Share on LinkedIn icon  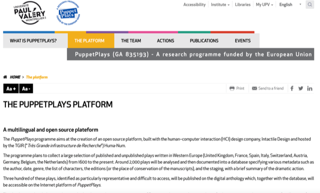309,88
